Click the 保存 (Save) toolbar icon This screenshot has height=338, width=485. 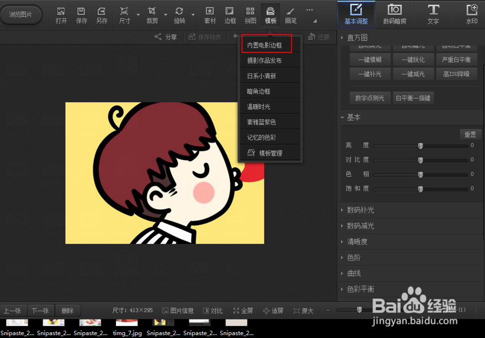[81, 15]
